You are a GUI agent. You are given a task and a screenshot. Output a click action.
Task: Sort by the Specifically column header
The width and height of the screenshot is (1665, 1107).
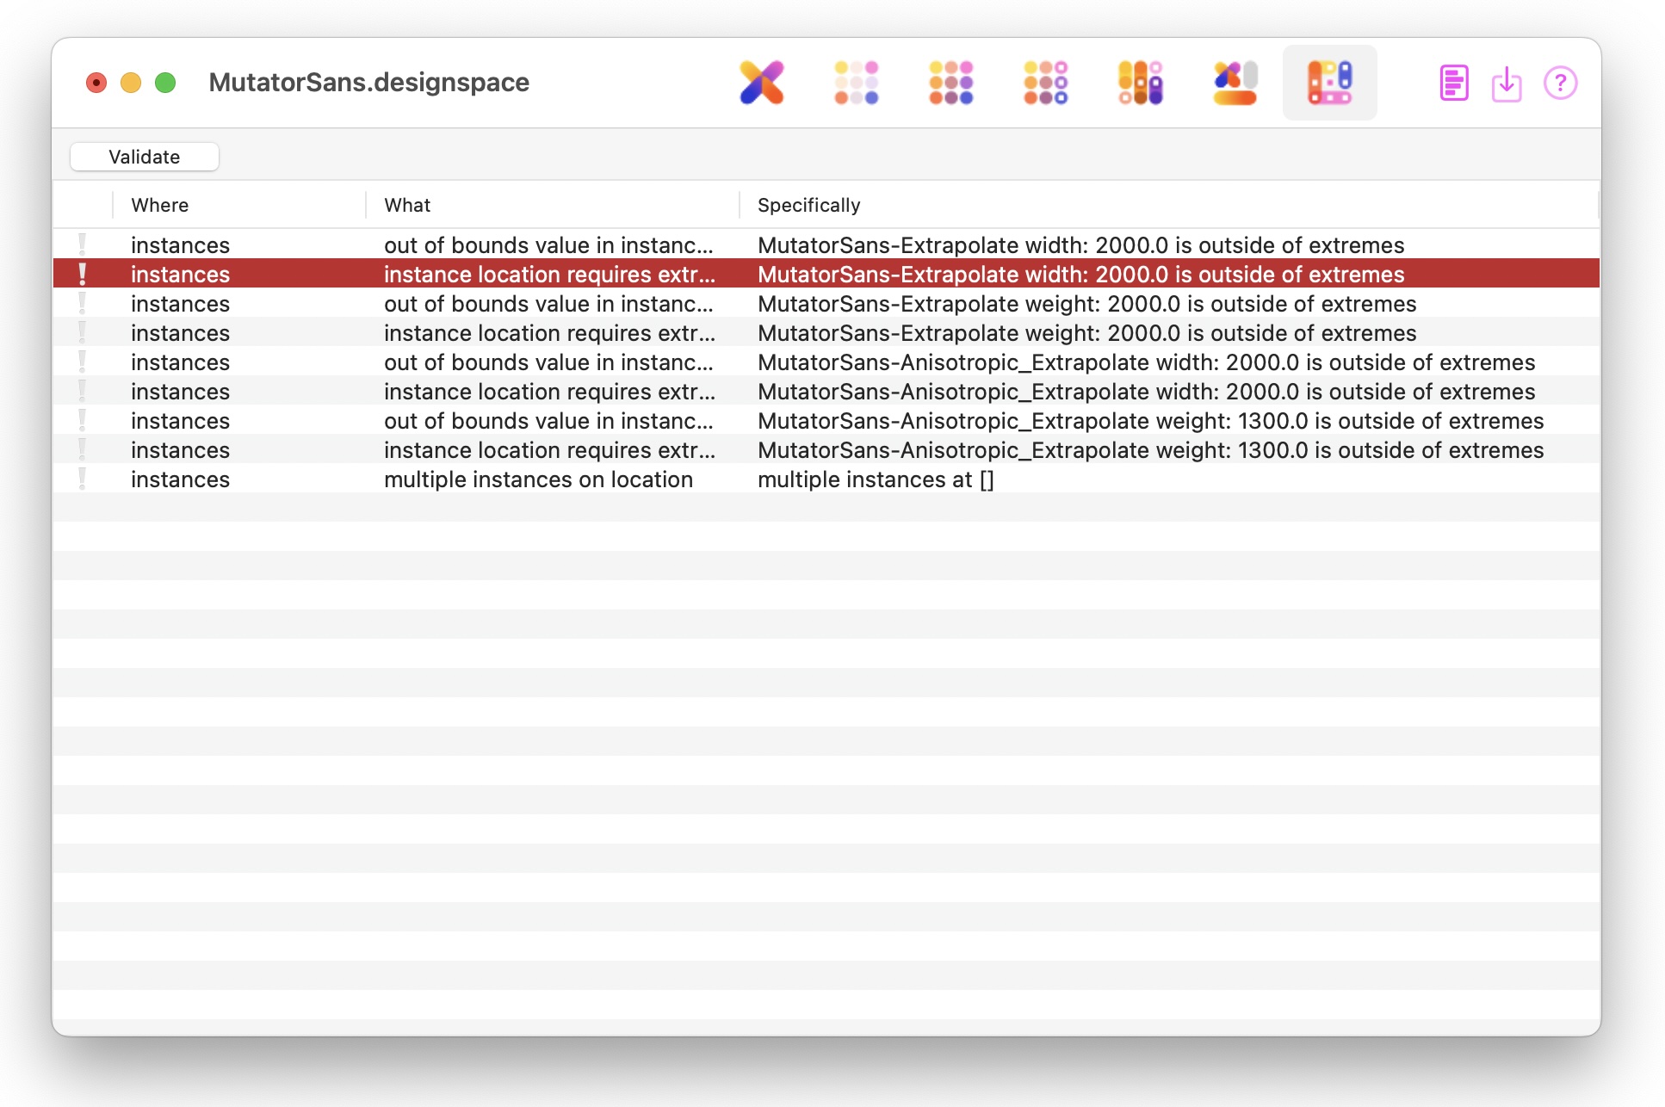click(1168, 205)
